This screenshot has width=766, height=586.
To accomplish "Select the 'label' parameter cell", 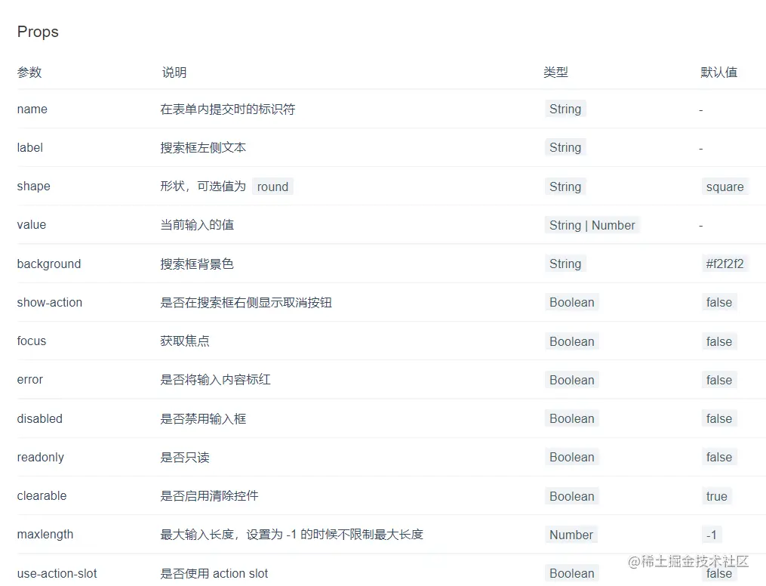I will click(x=29, y=147).
